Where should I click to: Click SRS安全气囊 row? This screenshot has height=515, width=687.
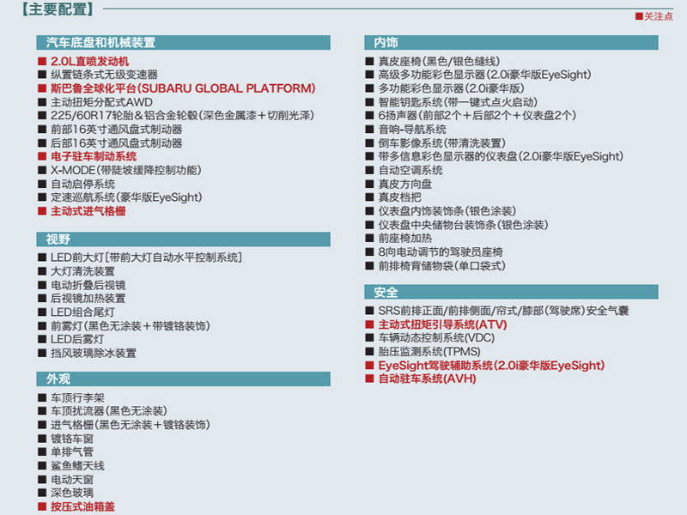point(497,311)
